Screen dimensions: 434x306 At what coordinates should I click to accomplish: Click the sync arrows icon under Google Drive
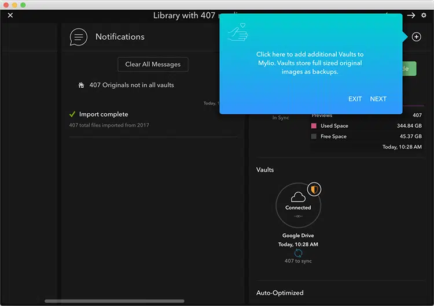coord(298,253)
